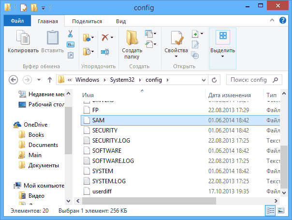The width and height of the screenshot is (292, 220).
Task: Expand the address bar history dropdown
Action: coord(204,80)
